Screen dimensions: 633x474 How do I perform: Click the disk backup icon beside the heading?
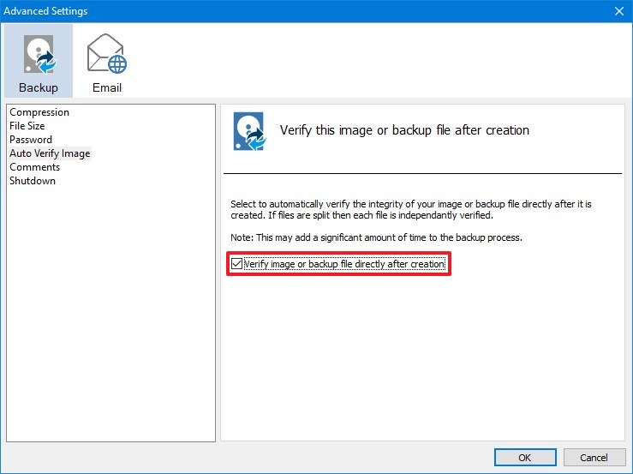pyautogui.click(x=249, y=131)
